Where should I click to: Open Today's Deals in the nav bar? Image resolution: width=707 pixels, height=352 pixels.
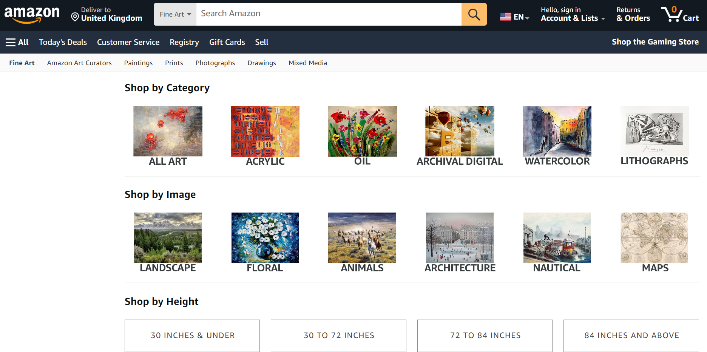[x=63, y=42]
